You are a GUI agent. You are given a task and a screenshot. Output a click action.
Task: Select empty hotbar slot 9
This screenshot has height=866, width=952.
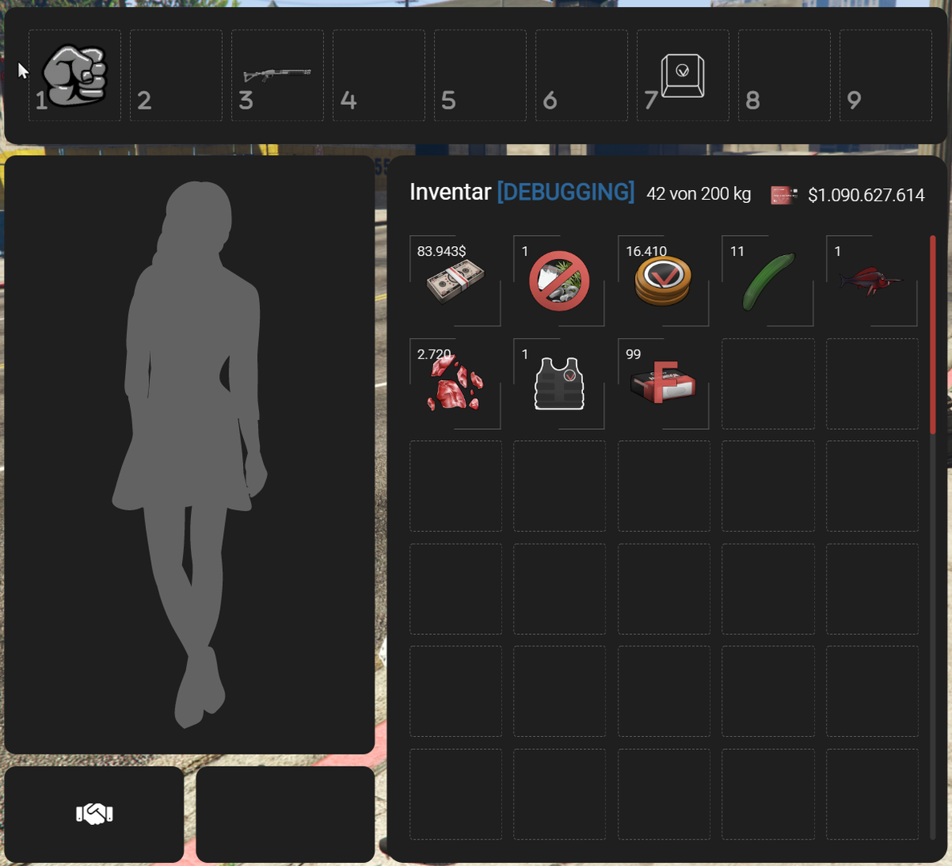[x=885, y=75]
